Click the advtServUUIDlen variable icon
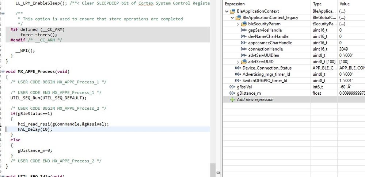Screen dimensions: 365x177 (244, 55)
